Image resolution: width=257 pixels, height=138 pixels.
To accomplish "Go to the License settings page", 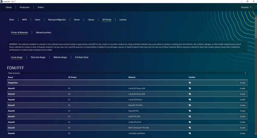I will [x=123, y=20].
